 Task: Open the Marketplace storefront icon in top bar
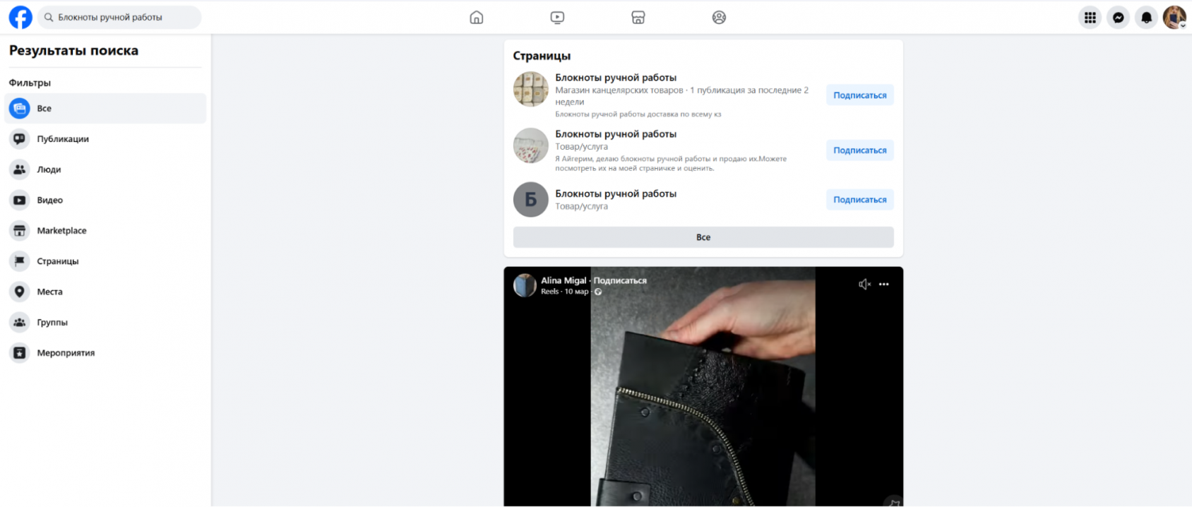coord(638,18)
